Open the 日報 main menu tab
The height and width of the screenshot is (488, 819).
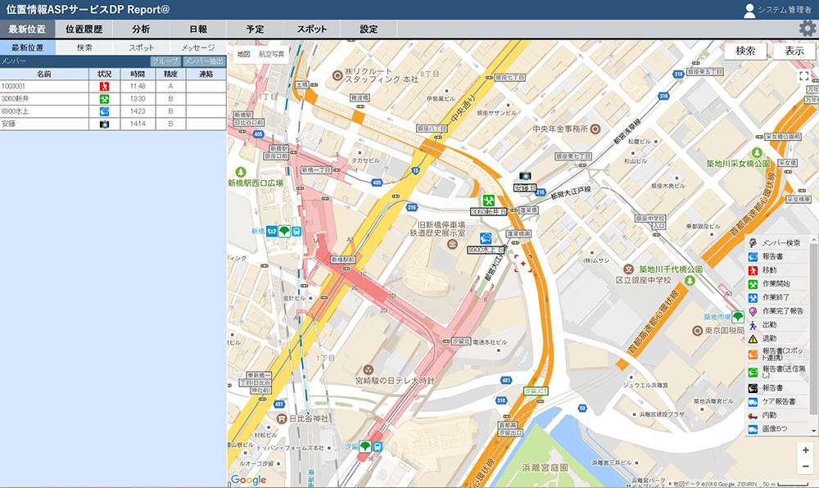(198, 29)
